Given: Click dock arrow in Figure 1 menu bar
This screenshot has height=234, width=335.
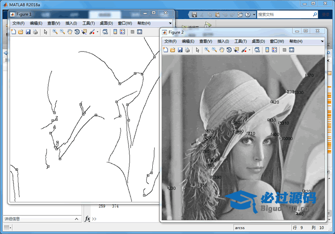Looking at the screenshot, I should tap(170, 23).
